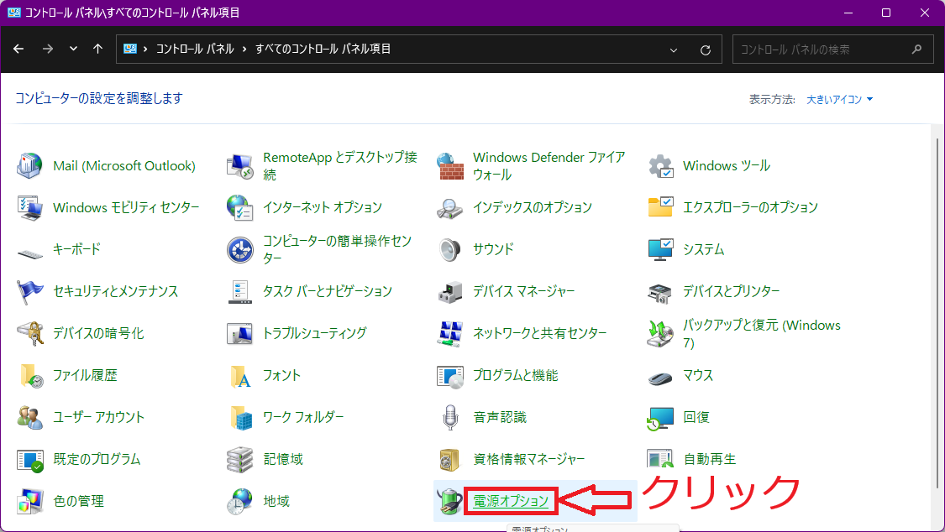
Task: Open the 表示方法 view dropdown
Action: tap(839, 98)
